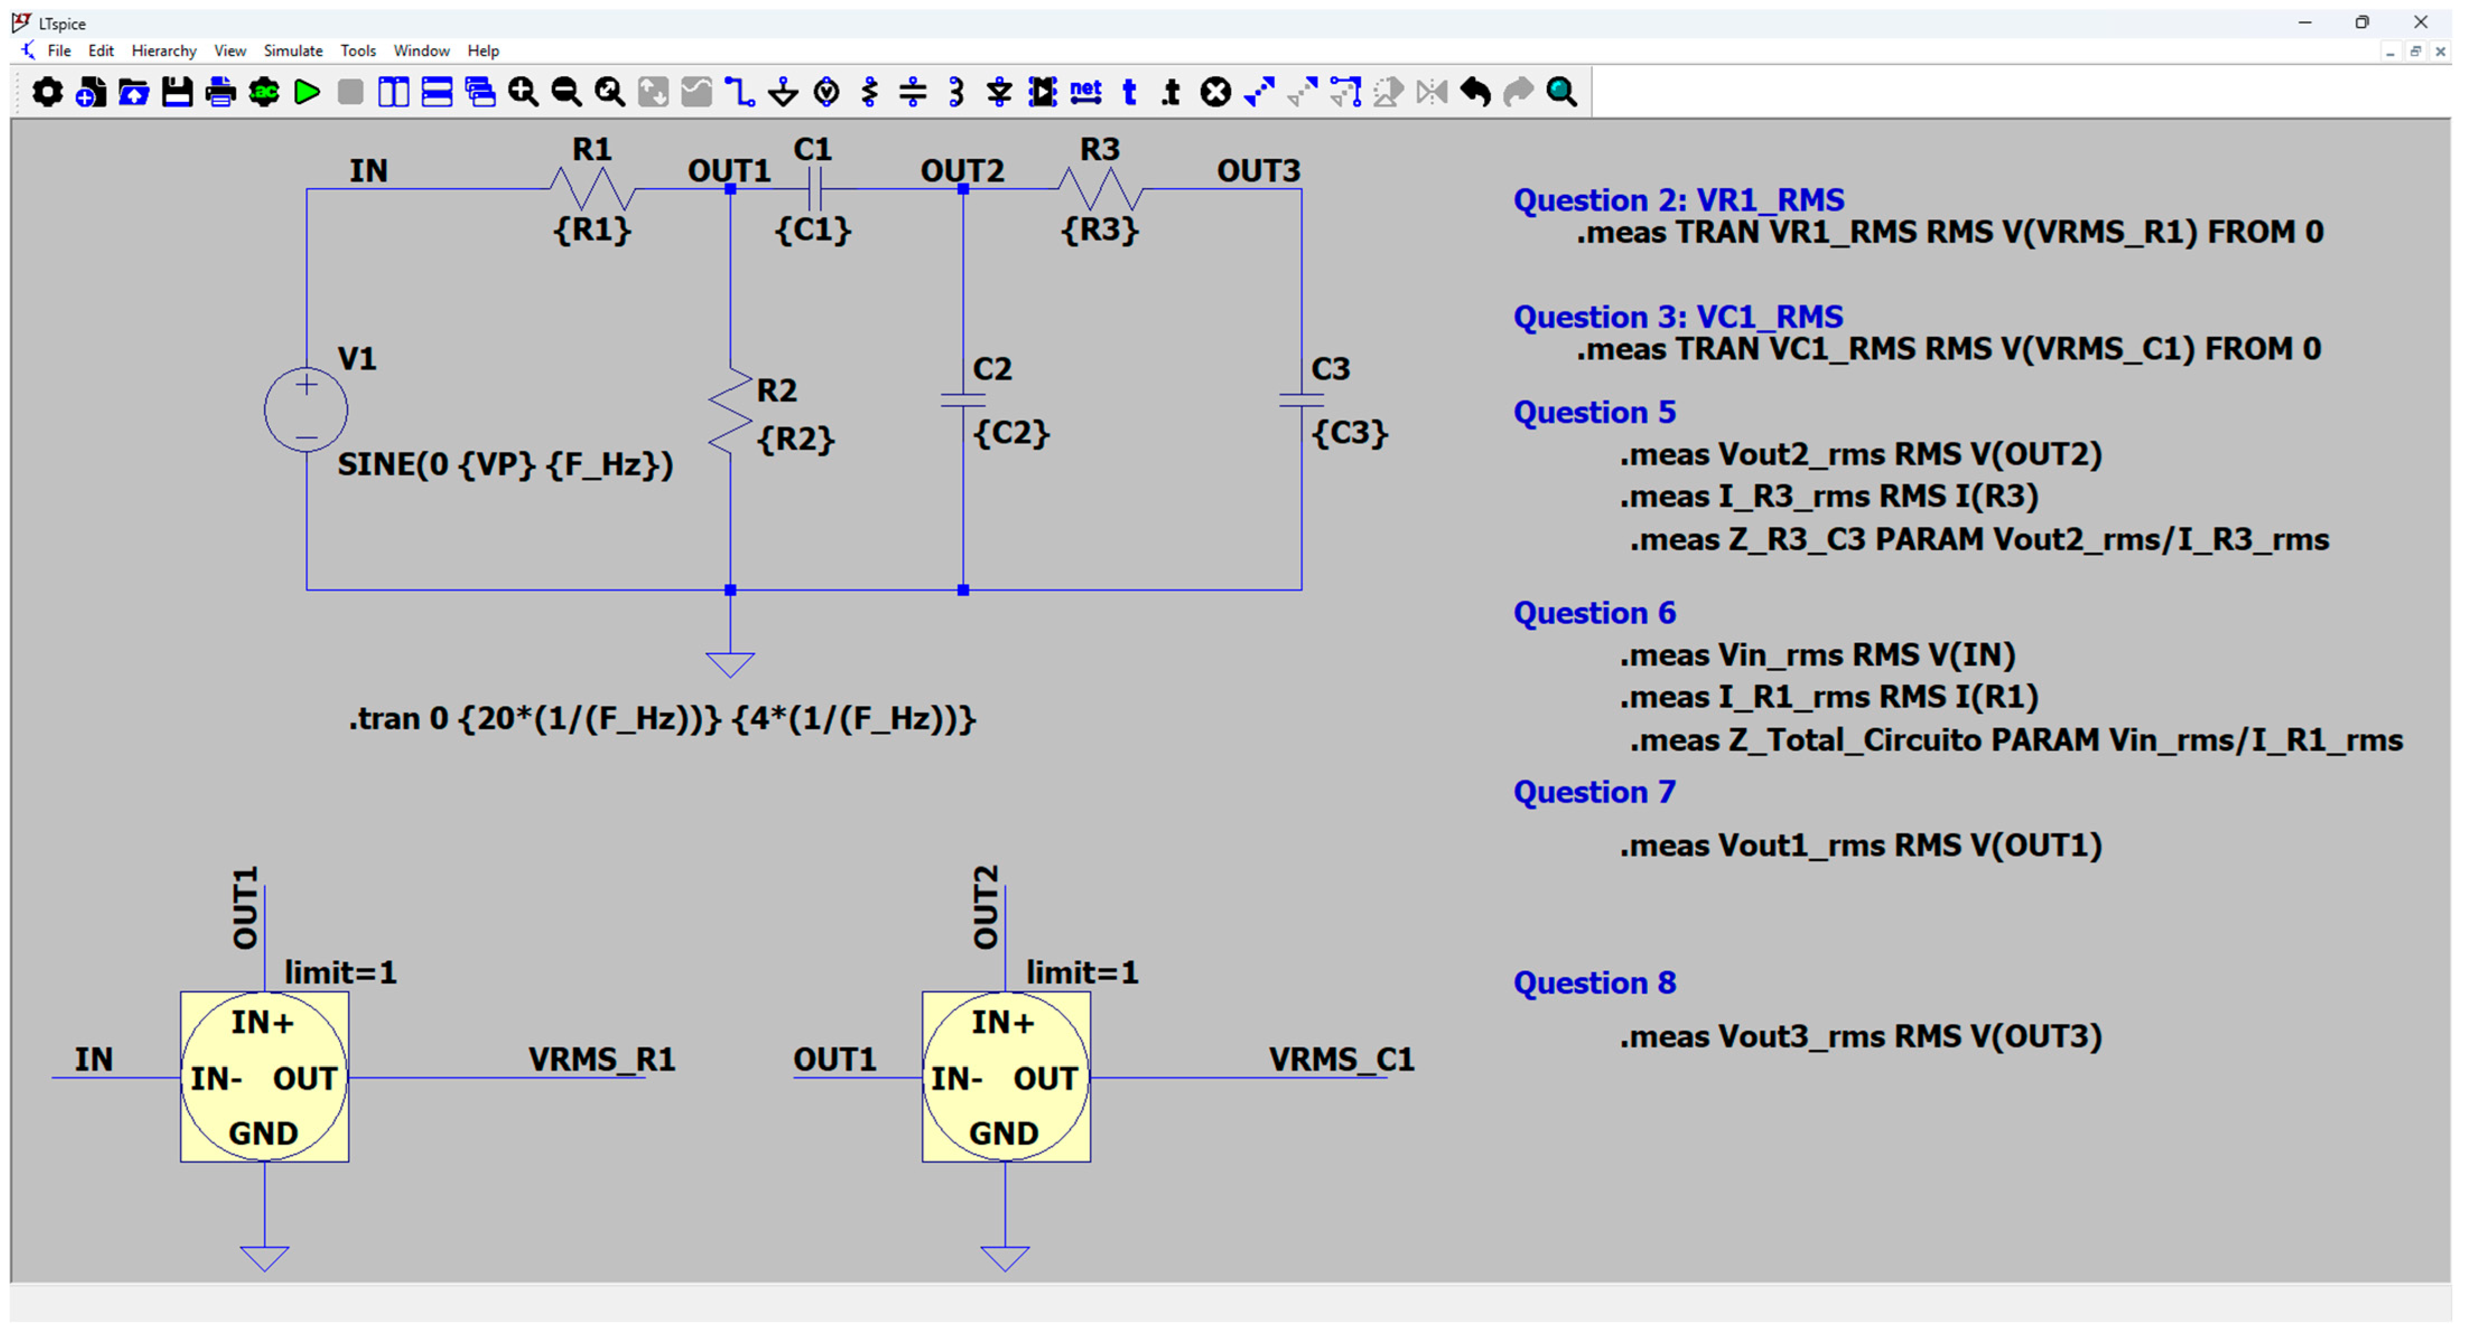Viewport: 2466px width, 1330px height.
Task: Add a SPICE directive (.t)
Action: click(x=1172, y=92)
